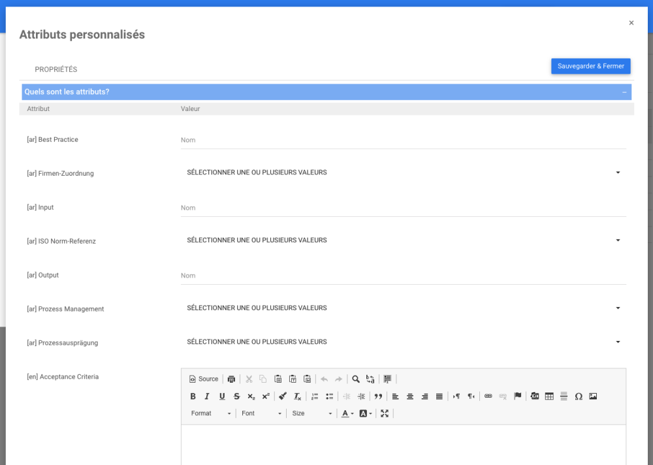Screen dimensions: 653x465
Task: Open Prozessausprägung values dropdown
Action: [x=403, y=342]
